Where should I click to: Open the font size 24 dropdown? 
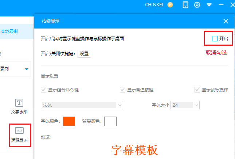(x=185, y=105)
